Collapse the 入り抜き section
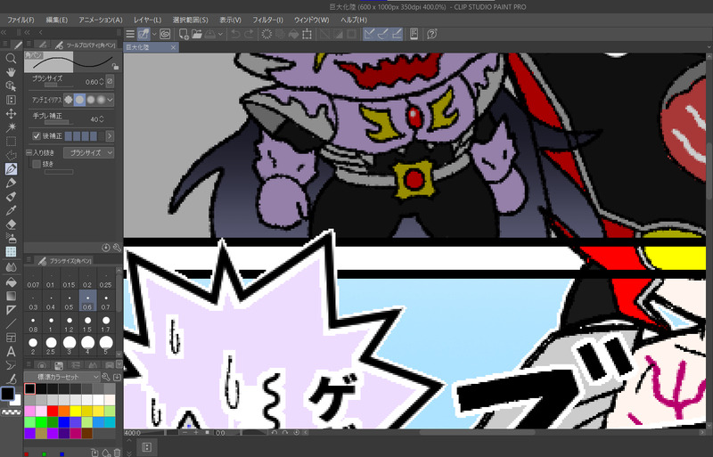This screenshot has height=457, width=713. coord(29,153)
